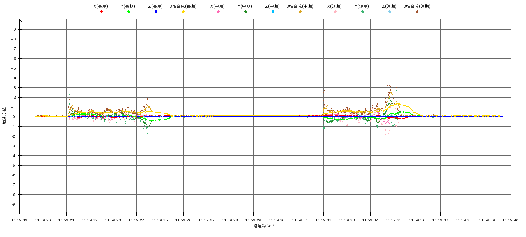Click the 経過秒[sec] horizontal axis title

(264, 226)
